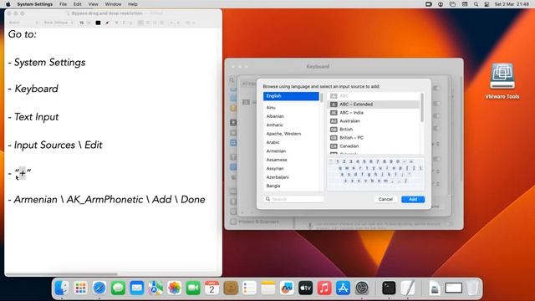Viewport: 535px width, 301px height.
Task: Click date and time in menu bar
Action: coord(512,4)
